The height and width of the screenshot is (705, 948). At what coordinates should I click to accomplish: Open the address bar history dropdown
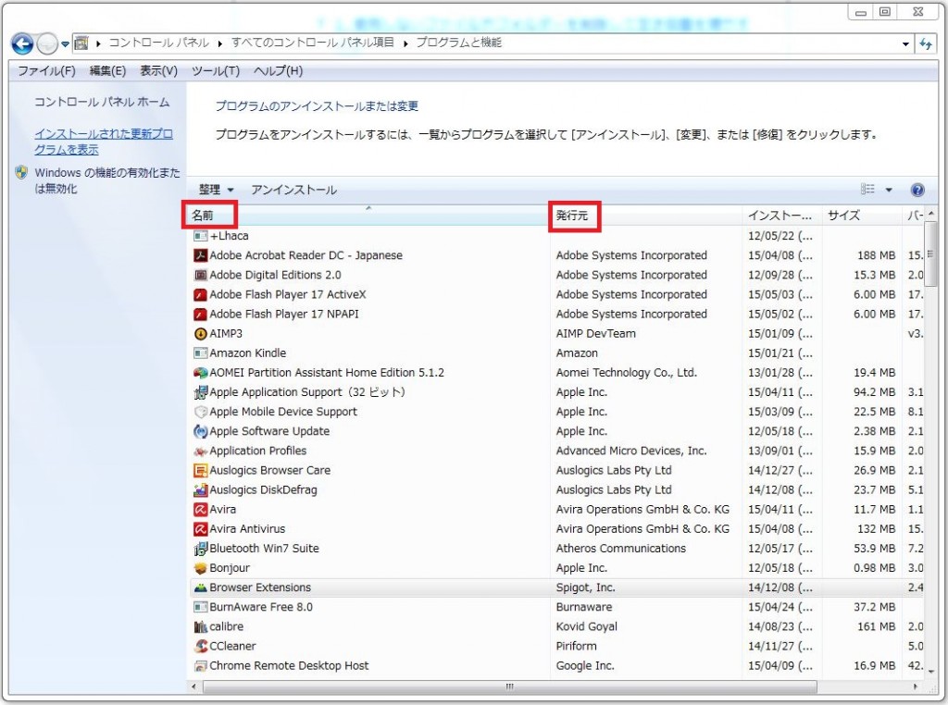coord(905,43)
